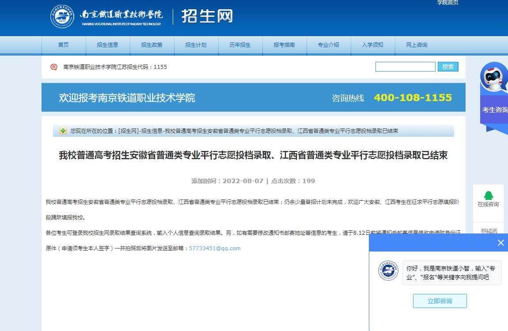Open the 招生计划 menu item

(x=196, y=45)
